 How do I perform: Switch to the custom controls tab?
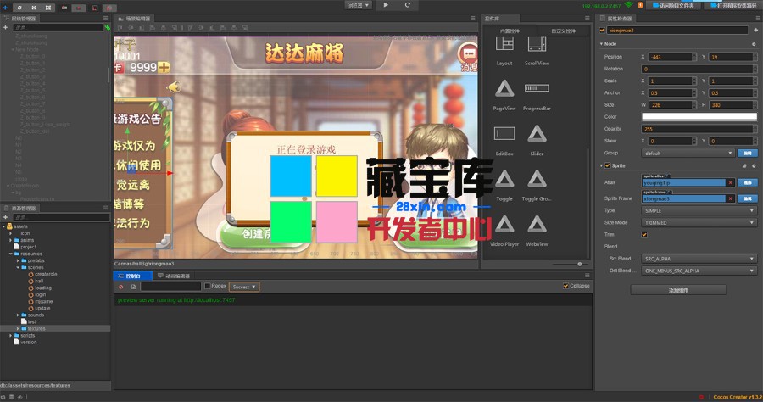pos(563,31)
